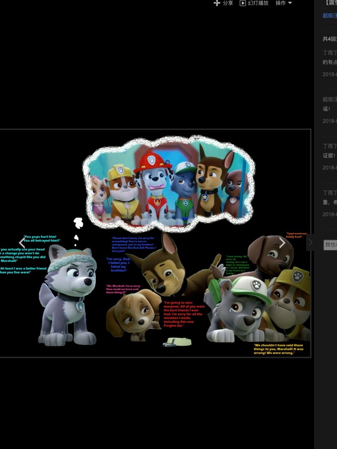Start 幻灯播放 slideshow mode

(x=258, y=3)
